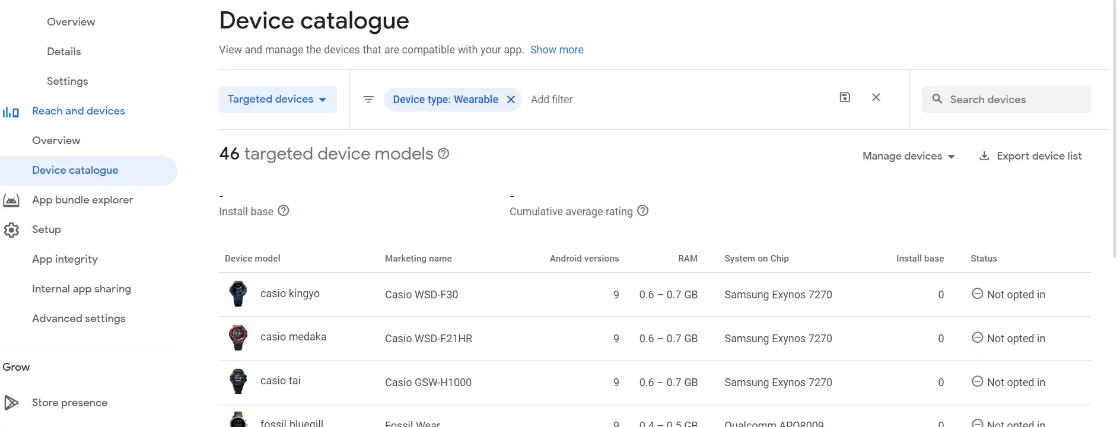1120x427 pixels.
Task: Click the Export device list download icon
Action: [x=984, y=156]
